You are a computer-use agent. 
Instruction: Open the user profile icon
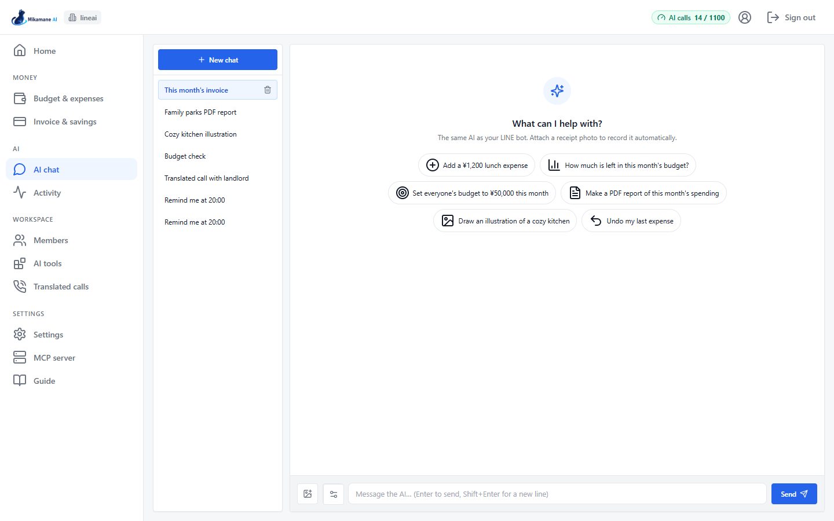click(x=745, y=17)
